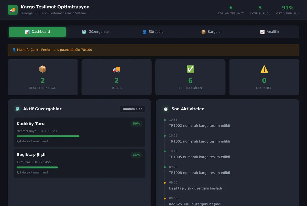Click 'Beşiktaş-Şişli güzergahı başladı' activity
307x206 pixels.
coord(195,188)
